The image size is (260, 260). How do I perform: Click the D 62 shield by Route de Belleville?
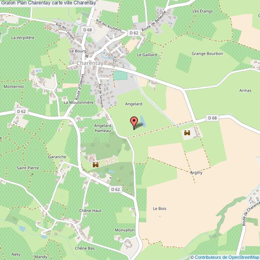coord(134,33)
